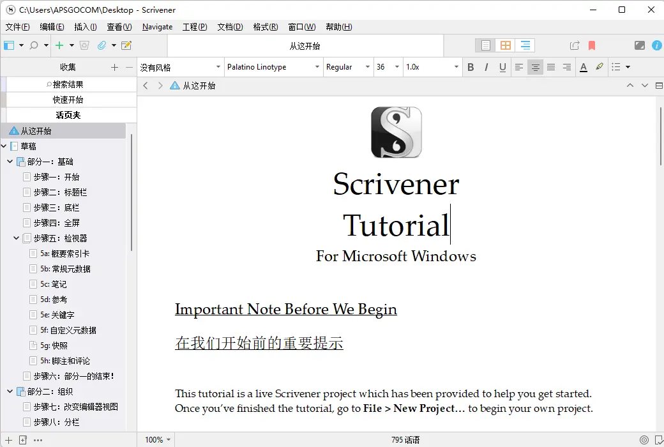Click the paperclip attachment icon
The height and width of the screenshot is (447, 664).
tap(102, 45)
